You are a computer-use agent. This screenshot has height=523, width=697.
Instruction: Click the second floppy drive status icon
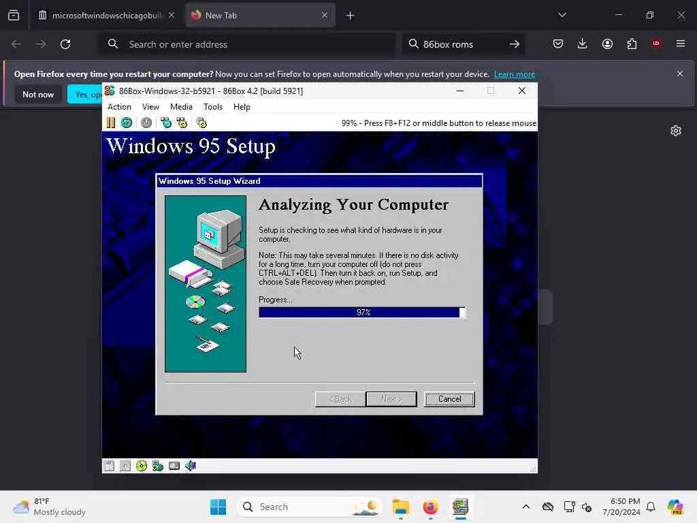pos(125,466)
